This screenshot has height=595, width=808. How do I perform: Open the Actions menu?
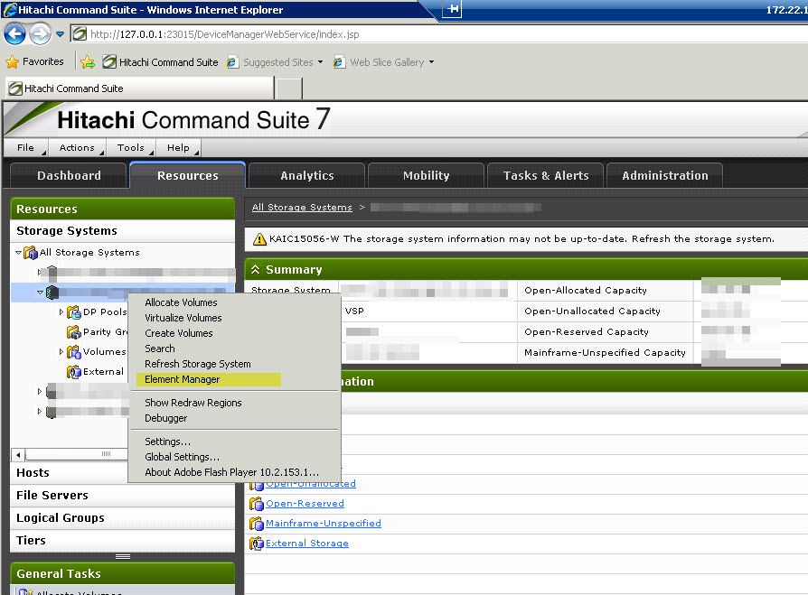[78, 148]
